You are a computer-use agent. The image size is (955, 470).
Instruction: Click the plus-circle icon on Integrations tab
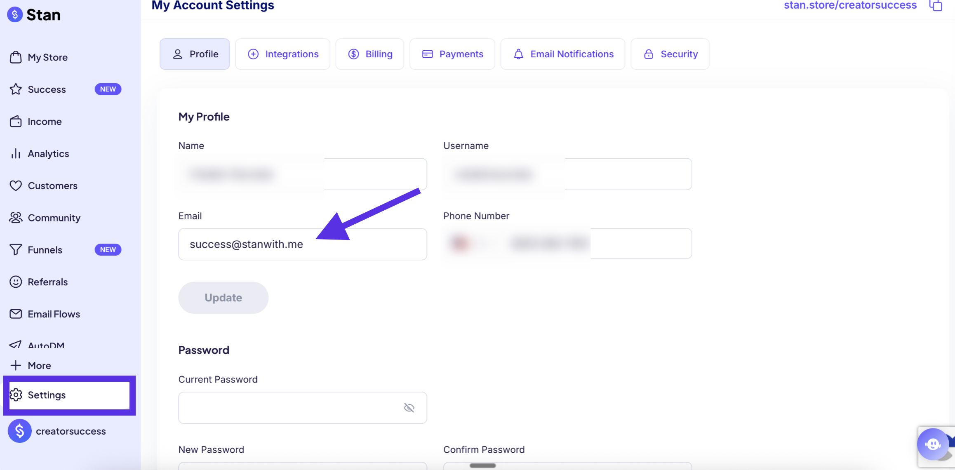(x=253, y=54)
